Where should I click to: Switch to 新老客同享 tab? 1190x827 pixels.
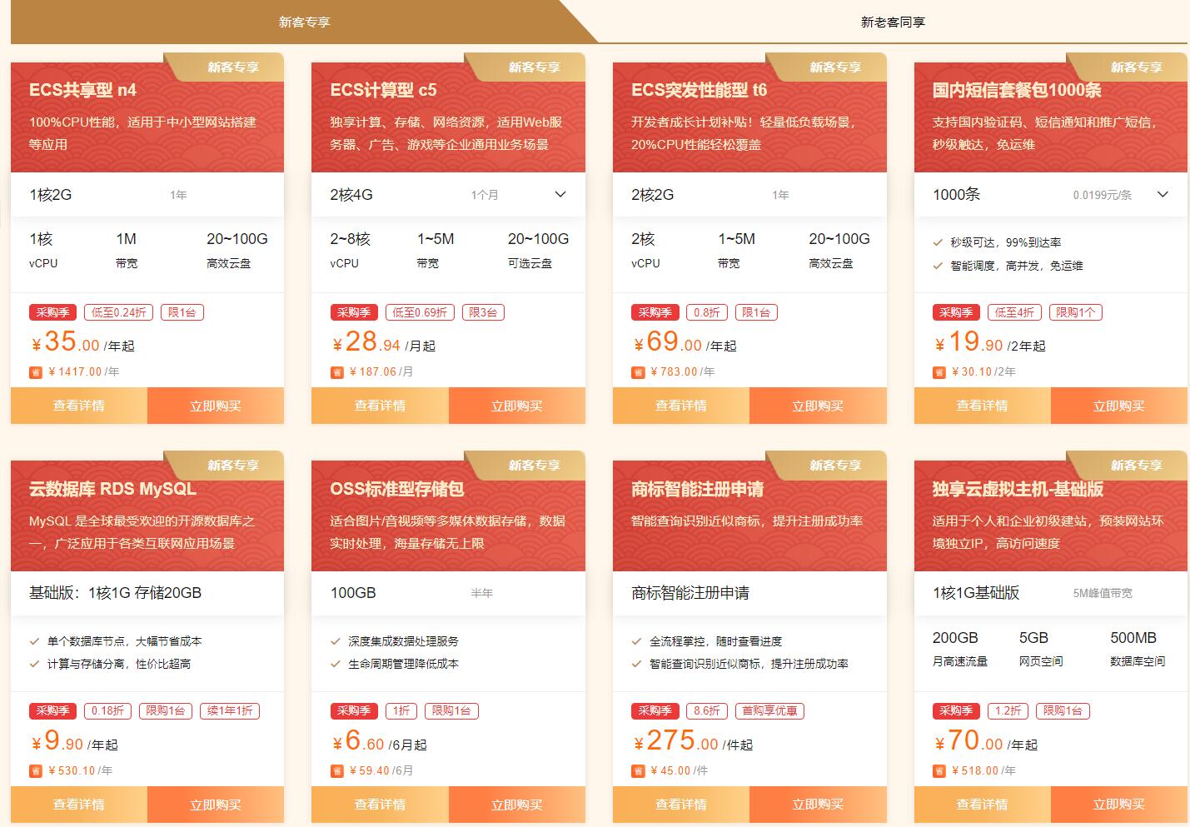893,22
